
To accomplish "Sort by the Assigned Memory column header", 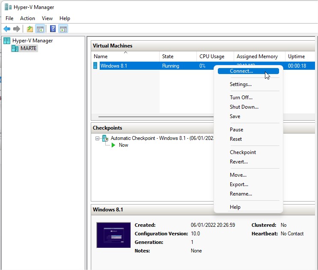I will coord(260,56).
